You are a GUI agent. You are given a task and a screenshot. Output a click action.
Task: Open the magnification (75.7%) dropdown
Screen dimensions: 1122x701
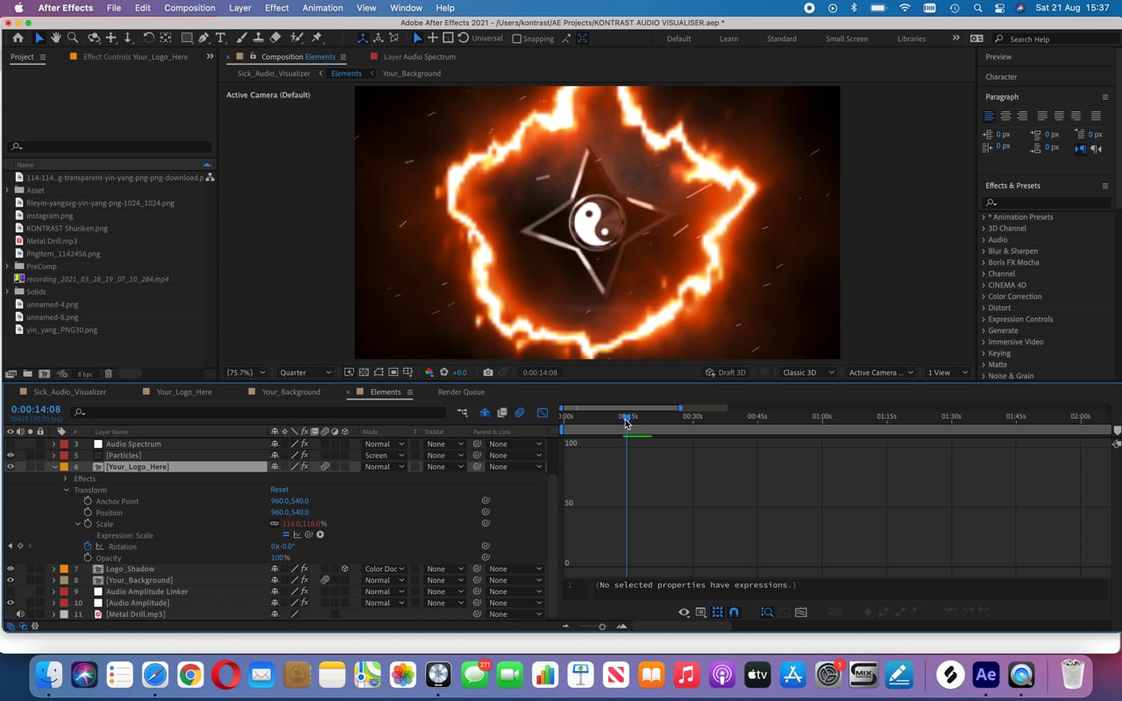pyautogui.click(x=246, y=372)
